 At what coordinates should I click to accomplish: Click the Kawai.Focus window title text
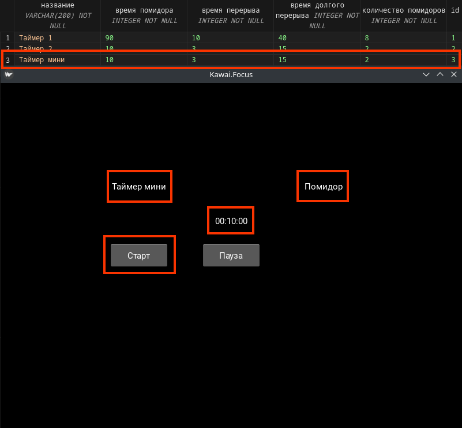click(x=231, y=74)
